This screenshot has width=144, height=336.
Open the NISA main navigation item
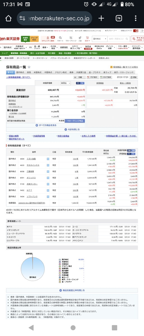pos(88,47)
